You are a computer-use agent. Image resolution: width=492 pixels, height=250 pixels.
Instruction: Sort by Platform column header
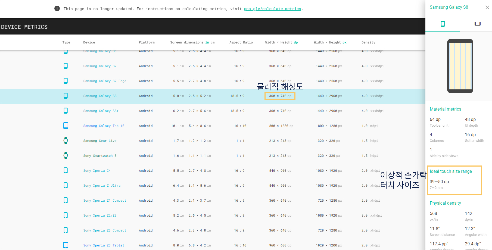[147, 42]
